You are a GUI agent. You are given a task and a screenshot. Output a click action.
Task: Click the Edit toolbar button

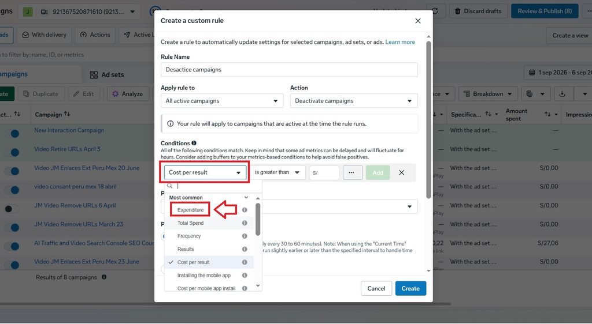(x=83, y=94)
